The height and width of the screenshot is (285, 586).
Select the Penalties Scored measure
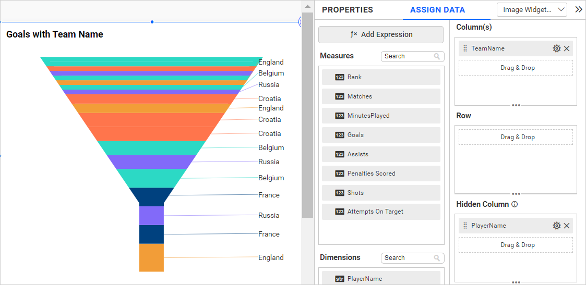(x=381, y=174)
